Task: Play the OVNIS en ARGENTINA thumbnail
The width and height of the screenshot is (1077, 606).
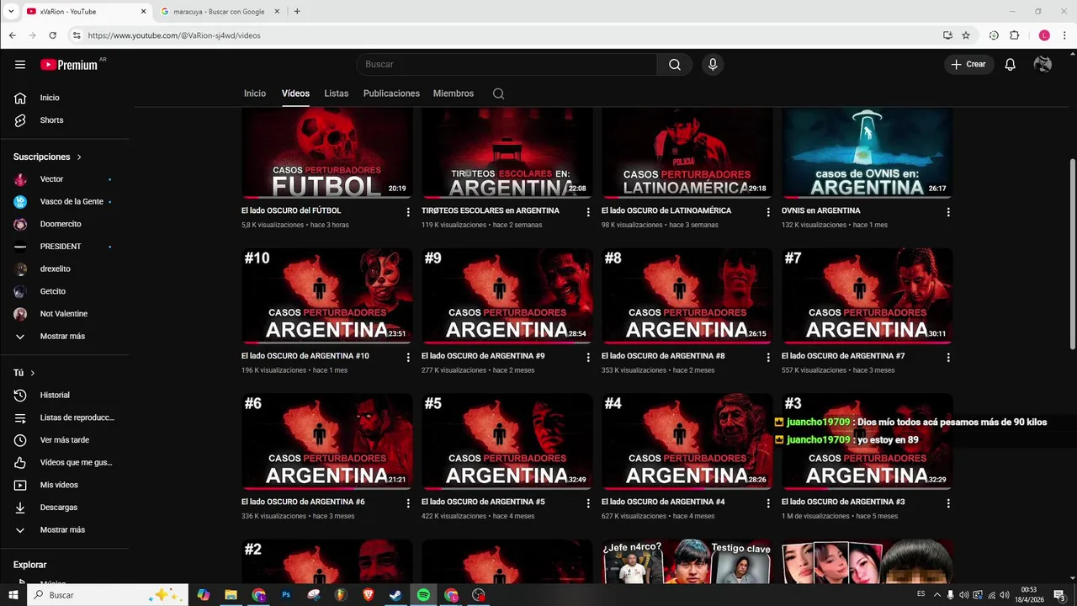Action: [x=867, y=152]
